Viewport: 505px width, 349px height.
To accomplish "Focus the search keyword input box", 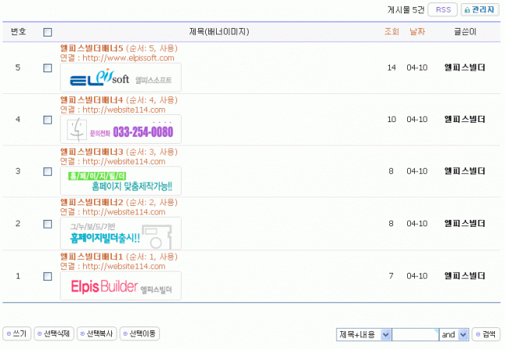I will point(416,334).
